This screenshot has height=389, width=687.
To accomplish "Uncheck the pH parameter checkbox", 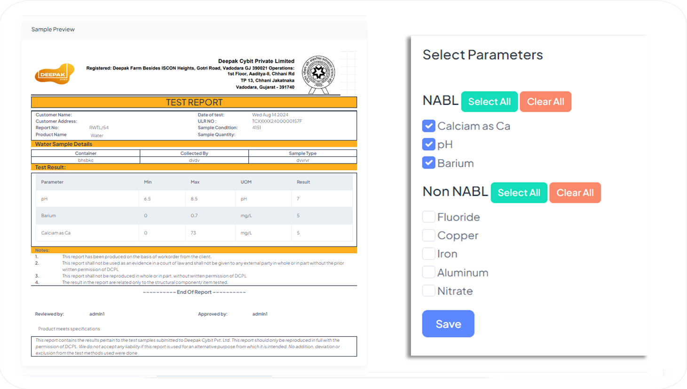I will [x=428, y=144].
